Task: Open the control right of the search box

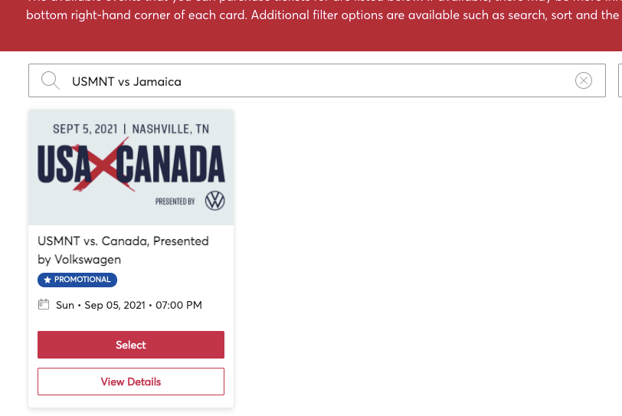Action: tap(619, 80)
